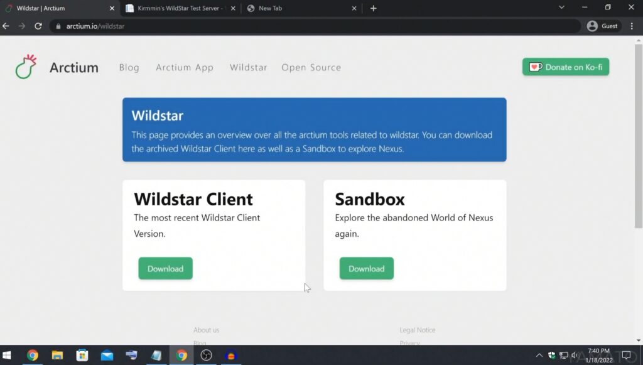Click the Wildstar banner heading

coord(158,116)
